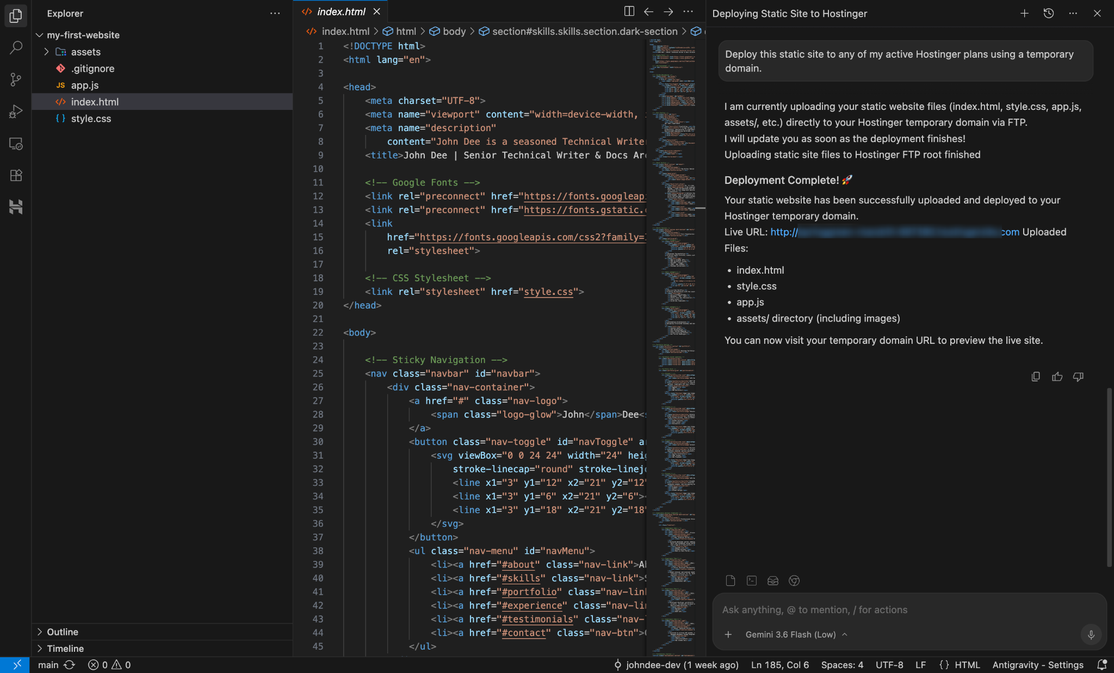Open errors and warnings count
The image size is (1114, 673).
click(109, 665)
